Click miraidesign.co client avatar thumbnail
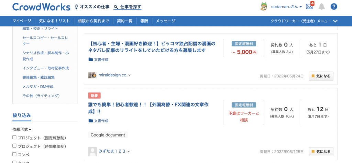 point(92,75)
